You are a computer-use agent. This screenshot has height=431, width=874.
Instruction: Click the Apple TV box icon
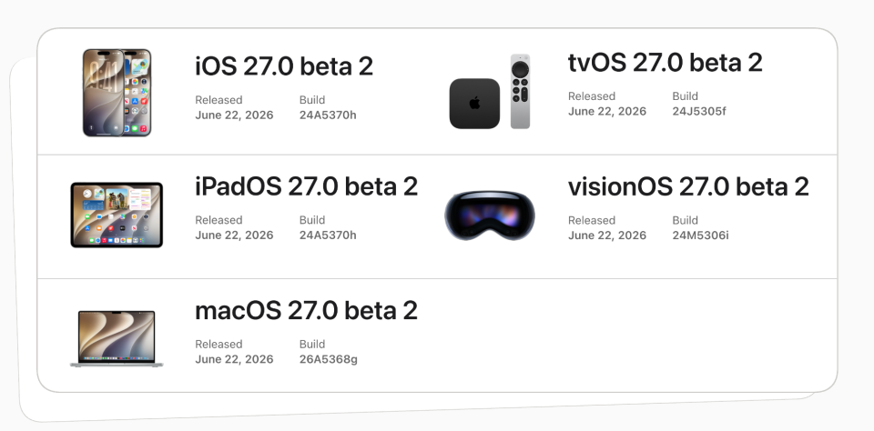click(474, 104)
